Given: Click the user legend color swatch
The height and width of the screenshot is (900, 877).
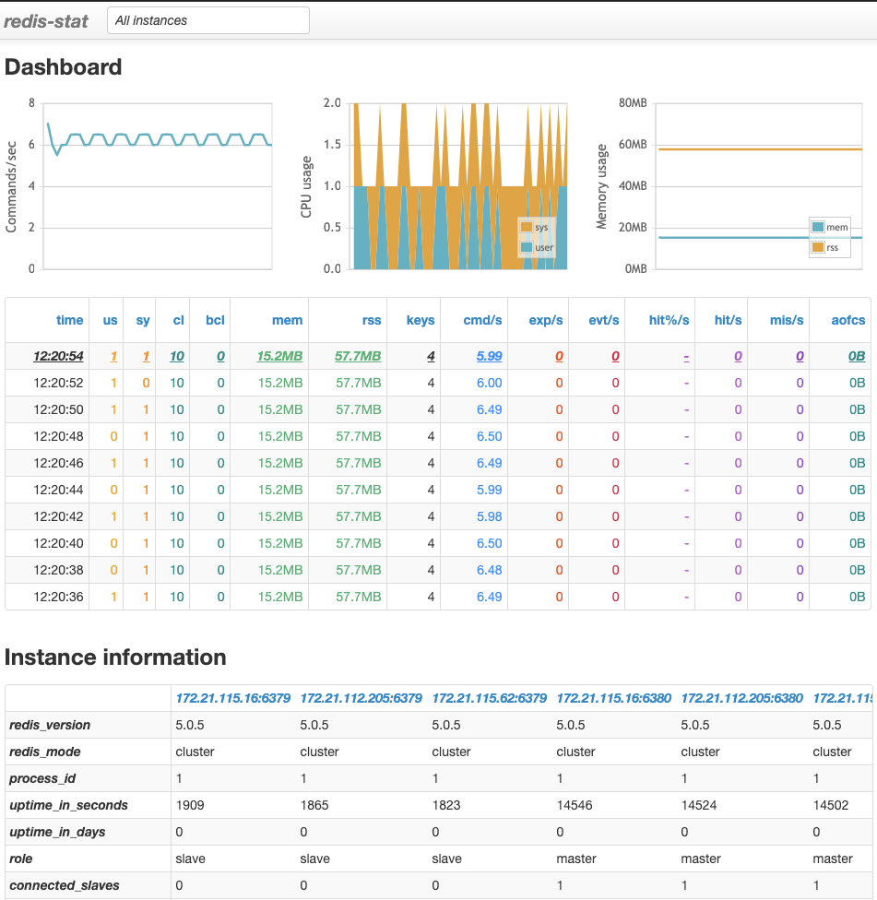Looking at the screenshot, I should 527,247.
